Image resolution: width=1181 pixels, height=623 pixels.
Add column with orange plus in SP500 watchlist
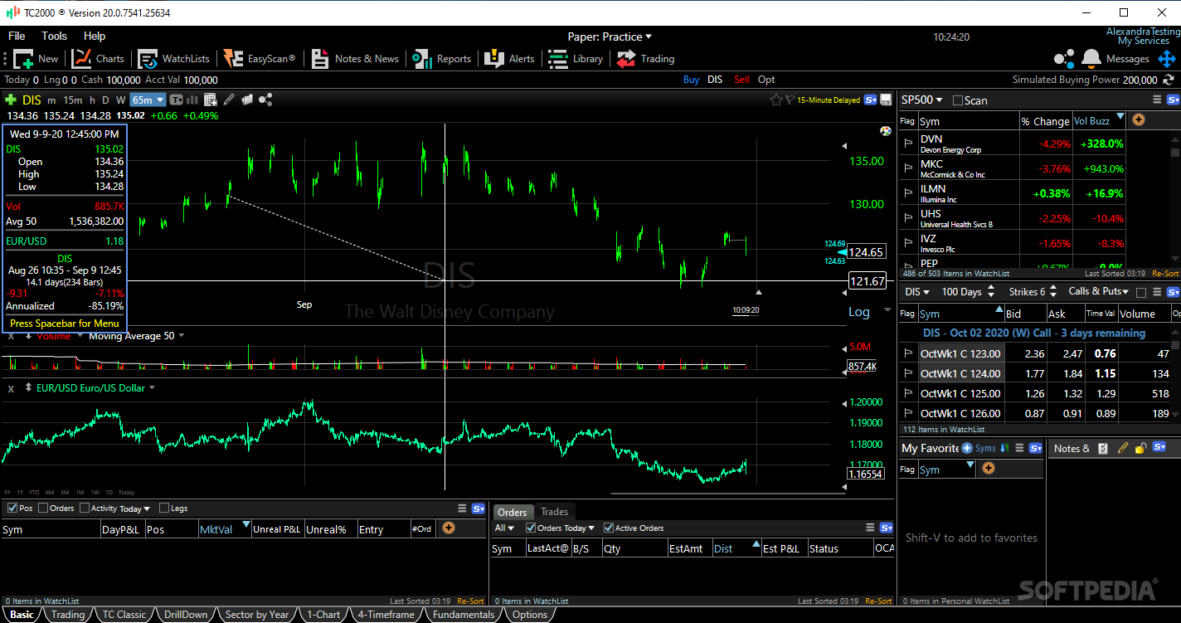pyautogui.click(x=1139, y=120)
